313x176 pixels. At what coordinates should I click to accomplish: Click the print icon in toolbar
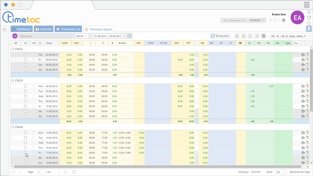pos(263,36)
